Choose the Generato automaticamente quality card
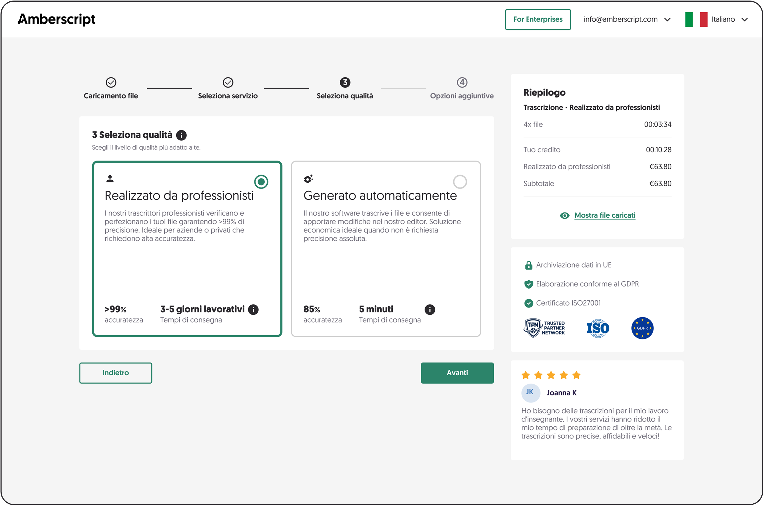This screenshot has width=763, height=505. [386, 264]
